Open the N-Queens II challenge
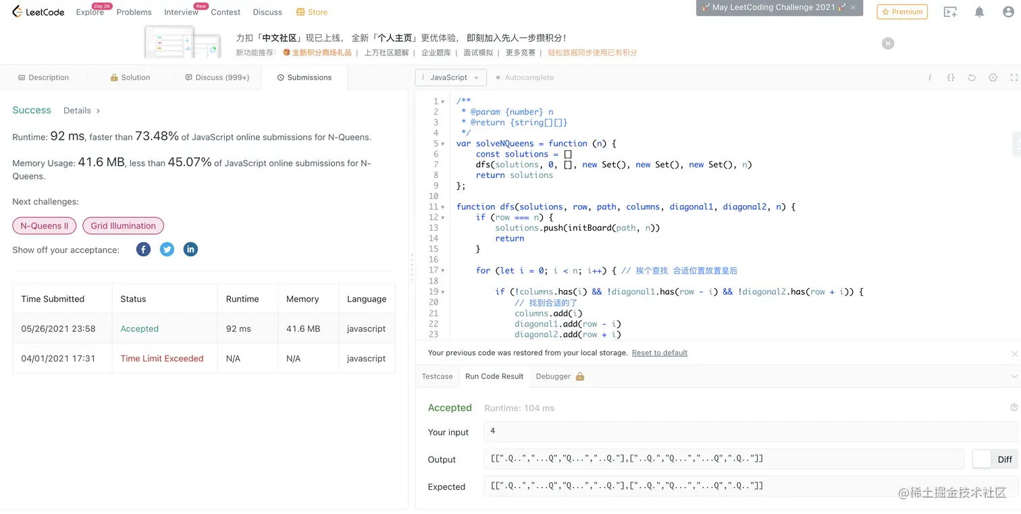The height and width of the screenshot is (514, 1021). pyautogui.click(x=45, y=226)
